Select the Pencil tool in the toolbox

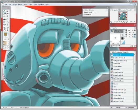click(x=4, y=11)
